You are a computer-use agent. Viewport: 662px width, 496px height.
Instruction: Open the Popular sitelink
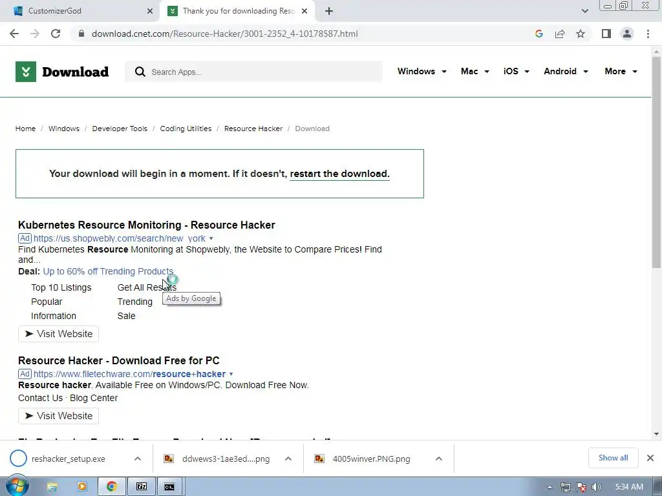[x=47, y=302]
